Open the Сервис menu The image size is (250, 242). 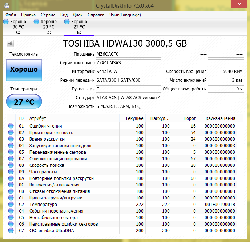[x=48, y=15]
